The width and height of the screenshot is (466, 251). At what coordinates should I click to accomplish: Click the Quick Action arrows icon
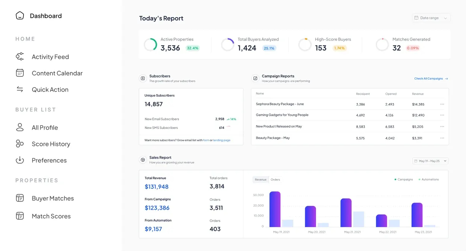click(20, 89)
